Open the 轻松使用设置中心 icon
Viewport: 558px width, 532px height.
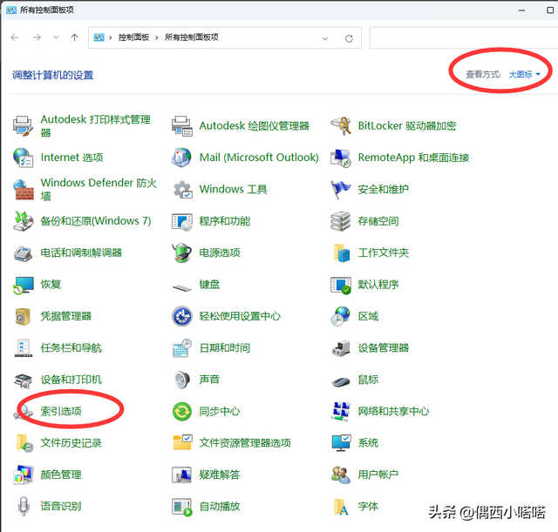pyautogui.click(x=182, y=316)
